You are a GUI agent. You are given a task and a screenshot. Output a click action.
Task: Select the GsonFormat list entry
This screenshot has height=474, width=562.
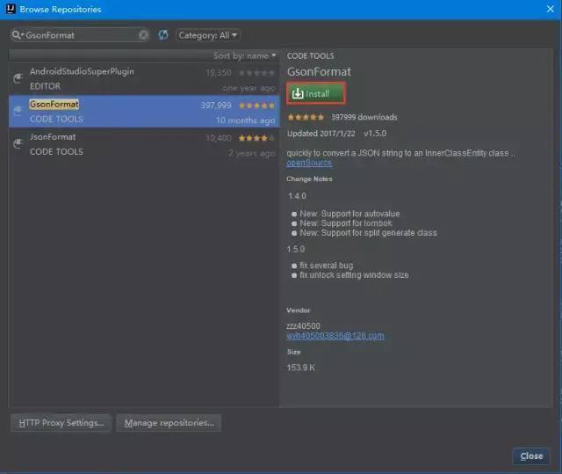(x=144, y=111)
